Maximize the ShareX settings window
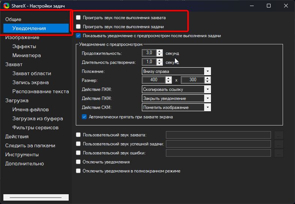295x204 pixels. coord(269,6)
